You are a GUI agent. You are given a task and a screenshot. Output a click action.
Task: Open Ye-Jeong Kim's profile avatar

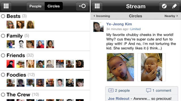tap(98, 27)
